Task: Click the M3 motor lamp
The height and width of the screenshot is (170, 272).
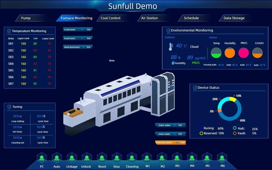Action: tap(177, 158)
